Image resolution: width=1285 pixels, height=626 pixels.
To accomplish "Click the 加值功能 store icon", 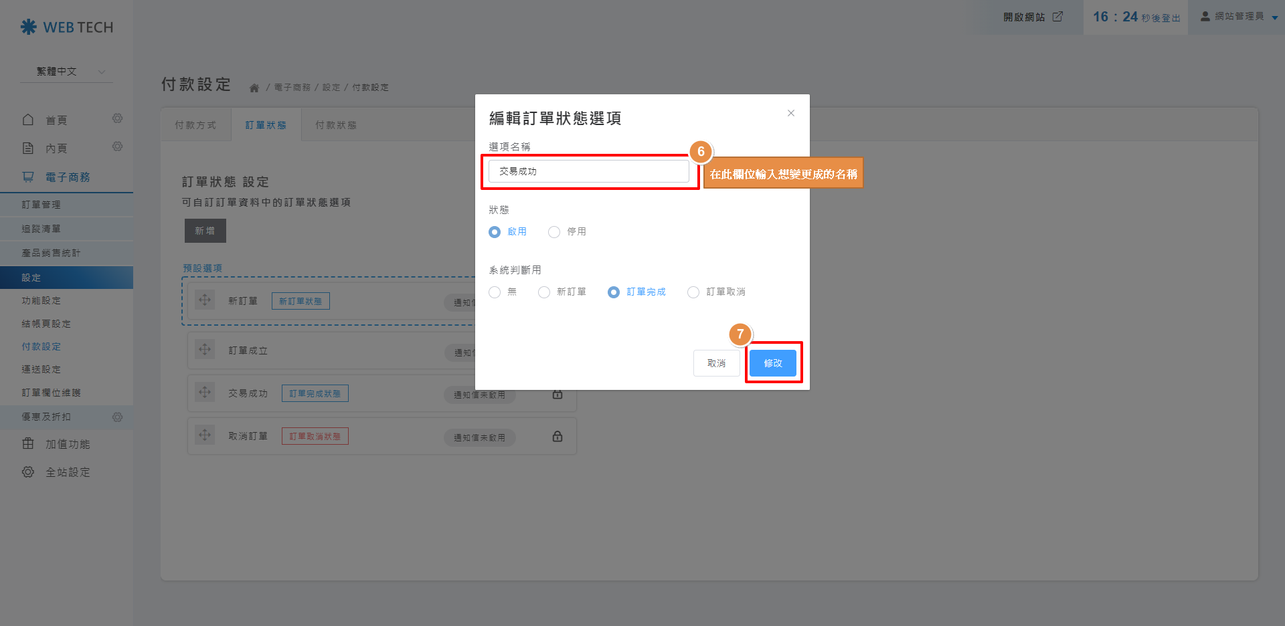I will [28, 443].
